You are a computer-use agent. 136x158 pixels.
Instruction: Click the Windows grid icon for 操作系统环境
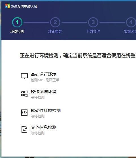(x=24, y=94)
